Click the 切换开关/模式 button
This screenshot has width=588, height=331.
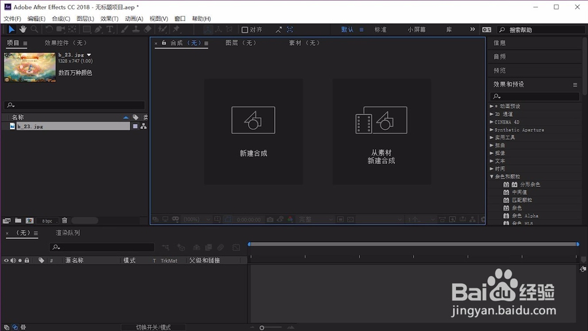tap(153, 327)
